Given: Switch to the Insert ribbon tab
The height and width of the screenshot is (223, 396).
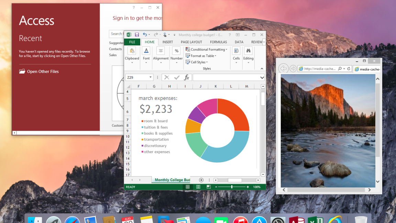Looking at the screenshot, I should click(168, 42).
